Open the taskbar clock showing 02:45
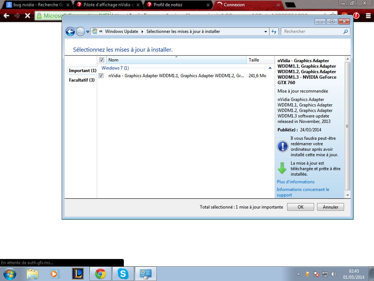This screenshot has height=281, width=374. (354, 274)
